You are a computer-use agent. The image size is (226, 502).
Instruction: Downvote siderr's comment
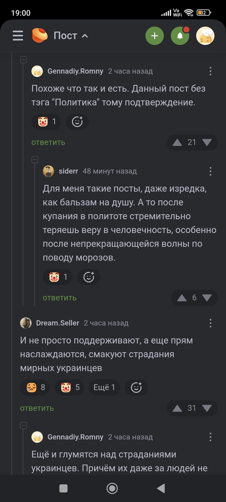tap(207, 297)
